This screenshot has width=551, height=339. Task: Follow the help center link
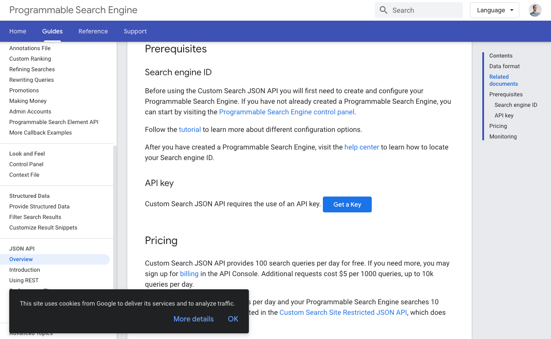[x=362, y=147]
